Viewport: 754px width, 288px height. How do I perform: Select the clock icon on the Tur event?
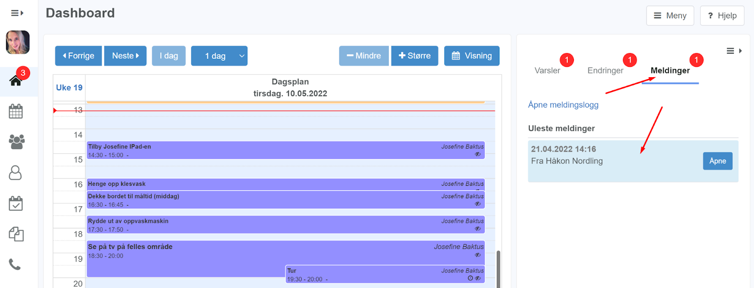[x=470, y=279]
